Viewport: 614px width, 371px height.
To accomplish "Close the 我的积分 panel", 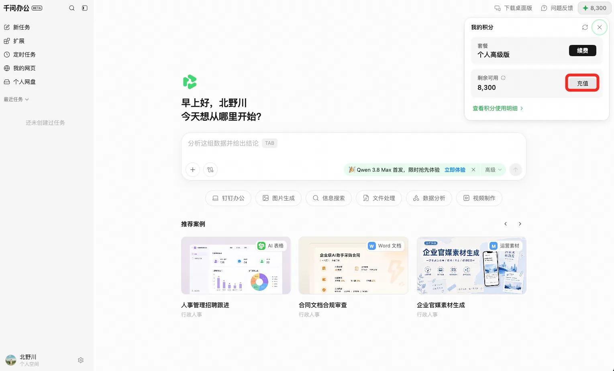I will (x=600, y=27).
